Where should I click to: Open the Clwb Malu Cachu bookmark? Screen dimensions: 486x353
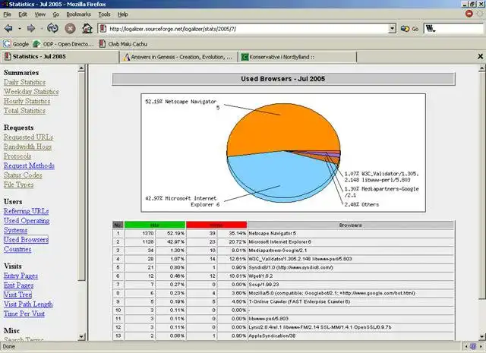(123, 44)
